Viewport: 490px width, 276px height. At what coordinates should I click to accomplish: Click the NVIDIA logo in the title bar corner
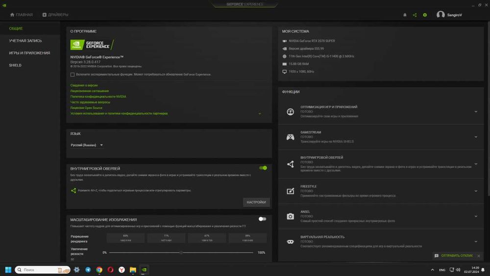(4, 5)
